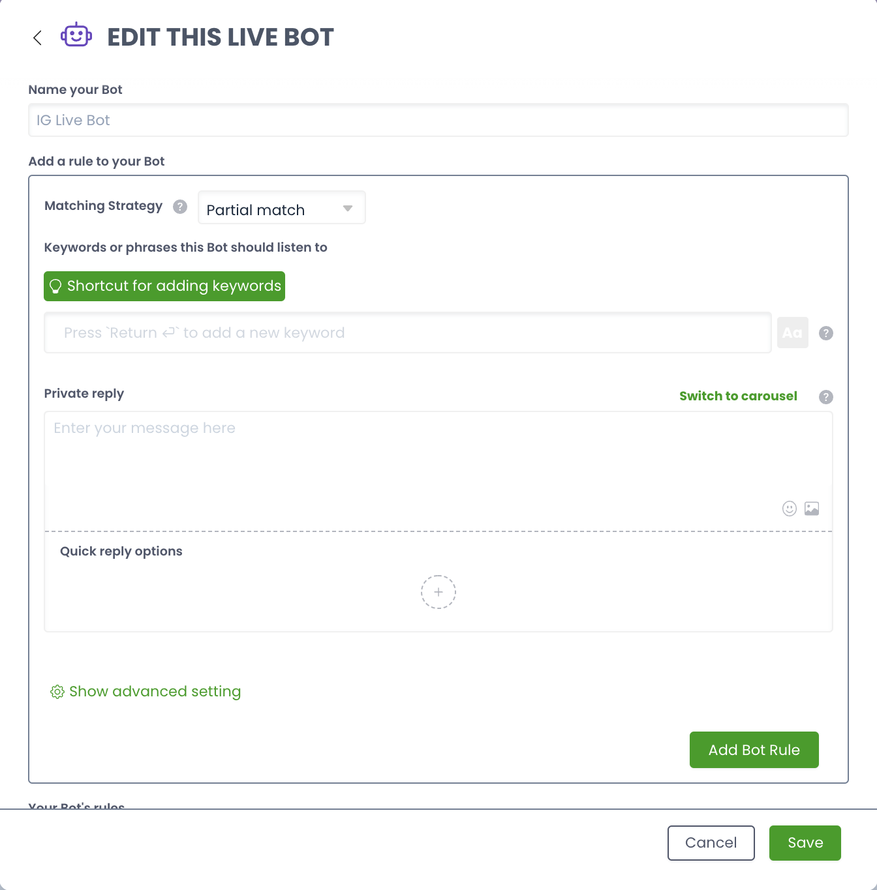Focus the Name your Bot field

438,120
